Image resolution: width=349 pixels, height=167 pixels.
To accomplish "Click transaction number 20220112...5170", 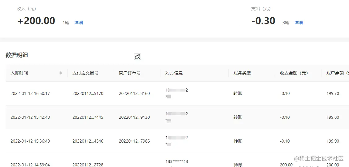I will [88, 93].
